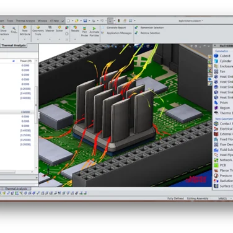Click the left panel horizontal scrollbar
Screen dimensions: 233x233
coord(17,172)
